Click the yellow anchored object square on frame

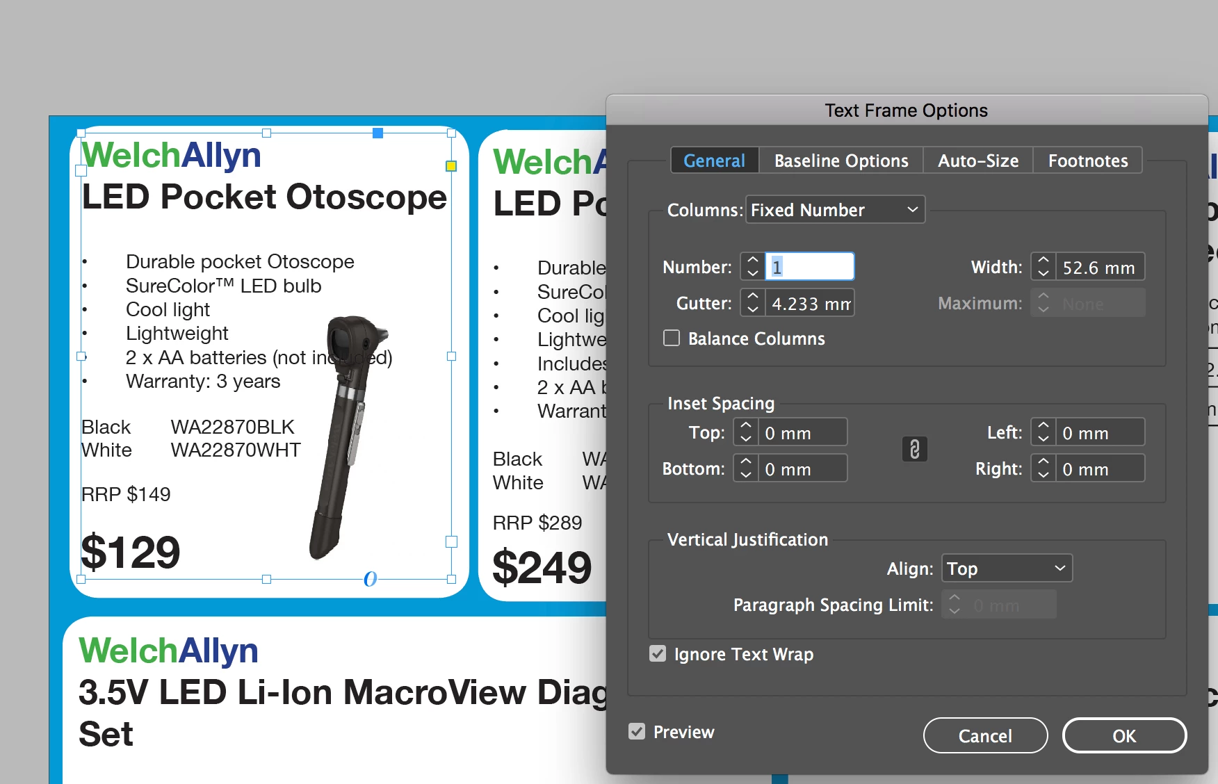tap(451, 165)
